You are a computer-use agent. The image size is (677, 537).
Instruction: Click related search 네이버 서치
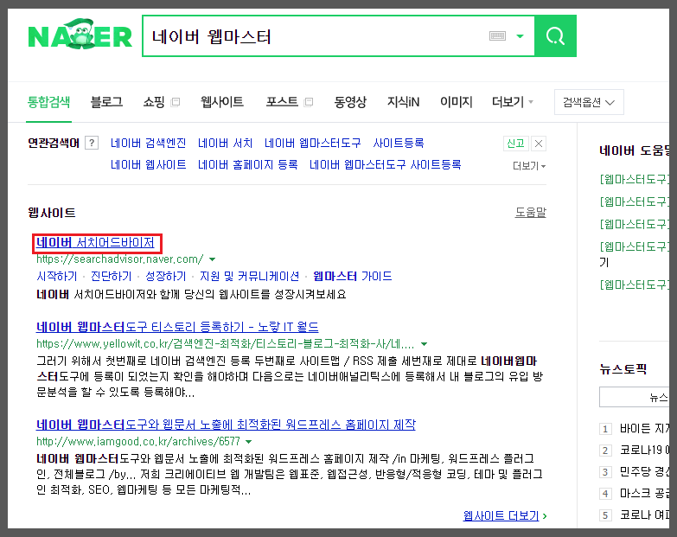(225, 143)
